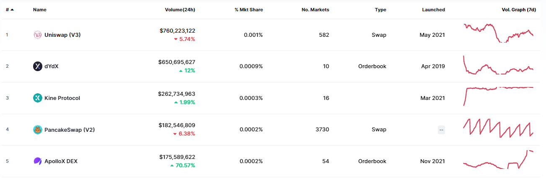The image size is (546, 179).
Task: Click rank number 4
Action: (7, 129)
